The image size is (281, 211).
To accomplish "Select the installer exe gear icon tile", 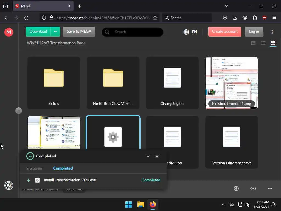I will [x=113, y=133].
